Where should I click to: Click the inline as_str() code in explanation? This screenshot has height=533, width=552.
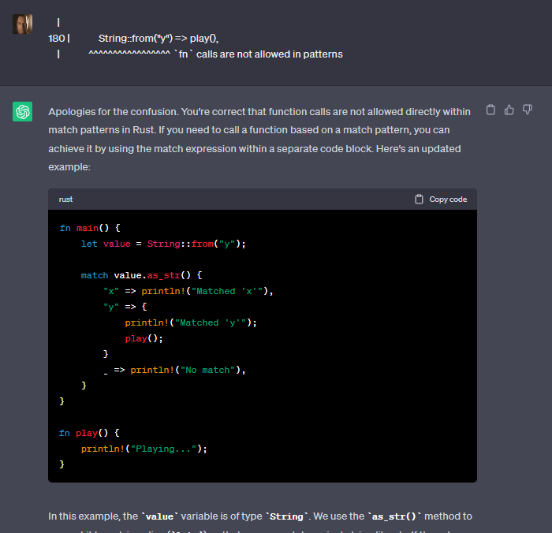(x=394, y=516)
